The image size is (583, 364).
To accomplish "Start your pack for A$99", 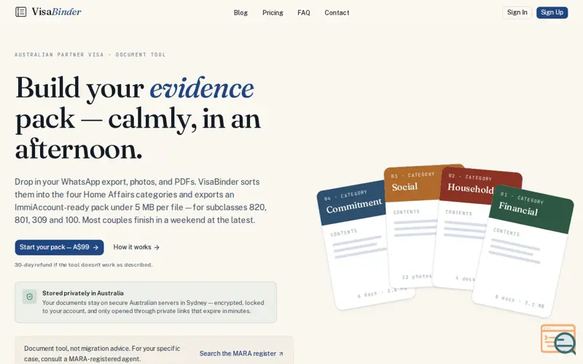I will click(x=59, y=248).
